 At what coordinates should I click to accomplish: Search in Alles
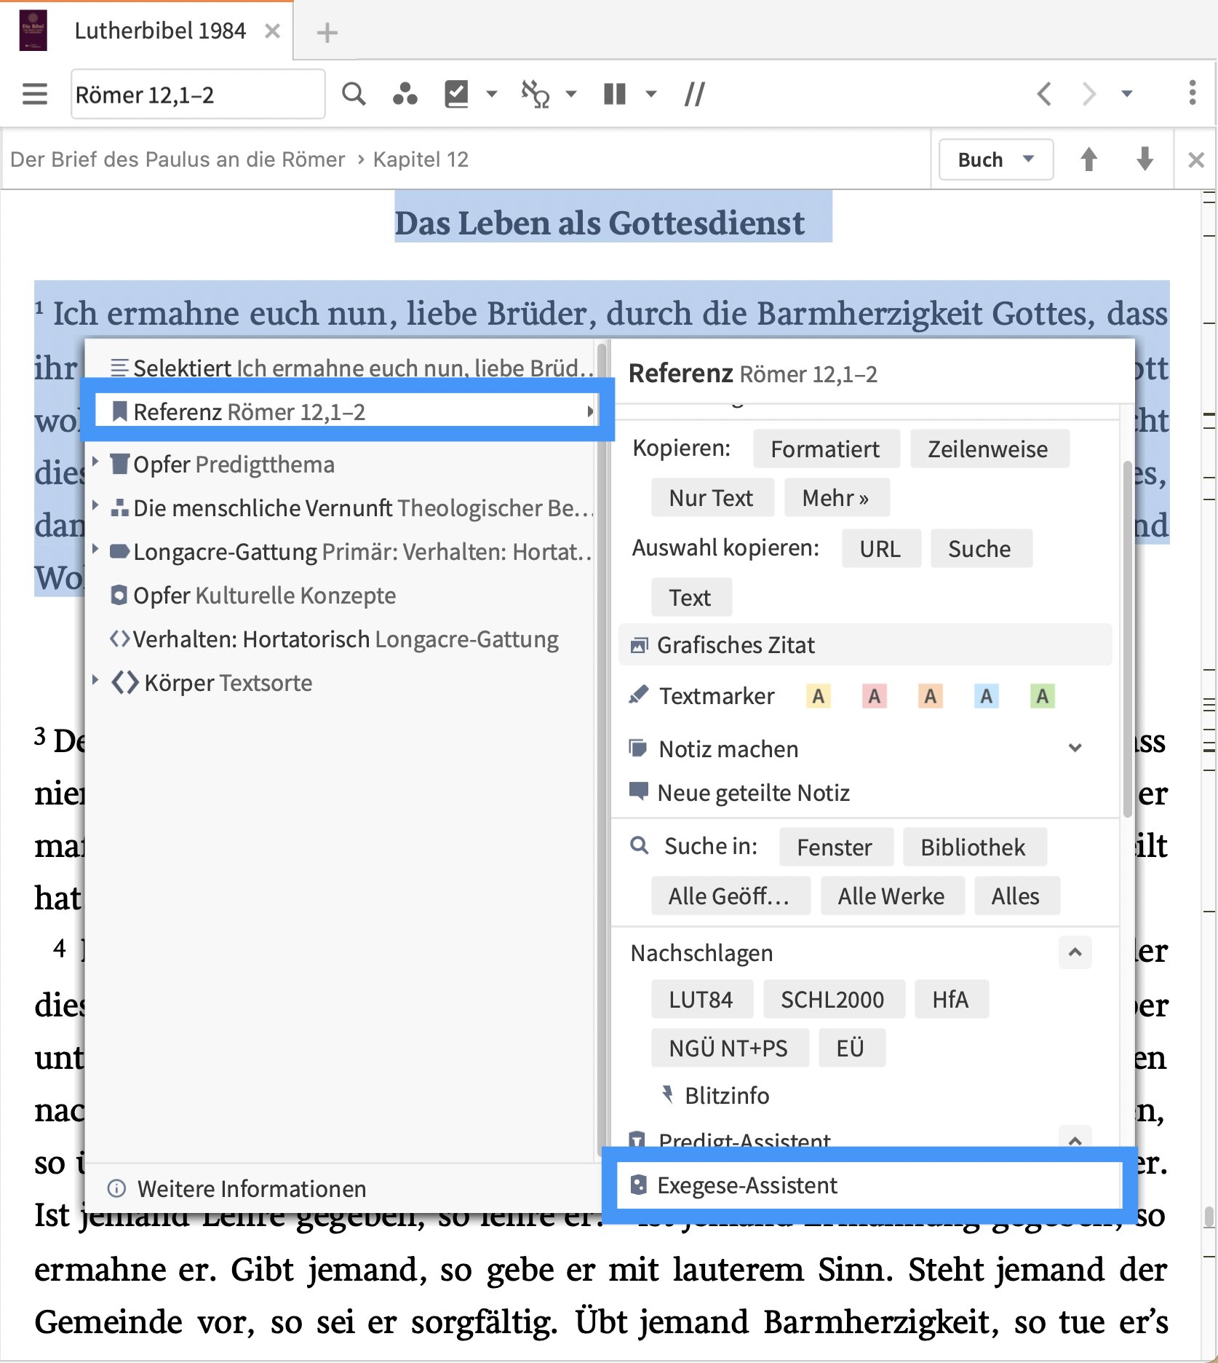[x=1016, y=896]
